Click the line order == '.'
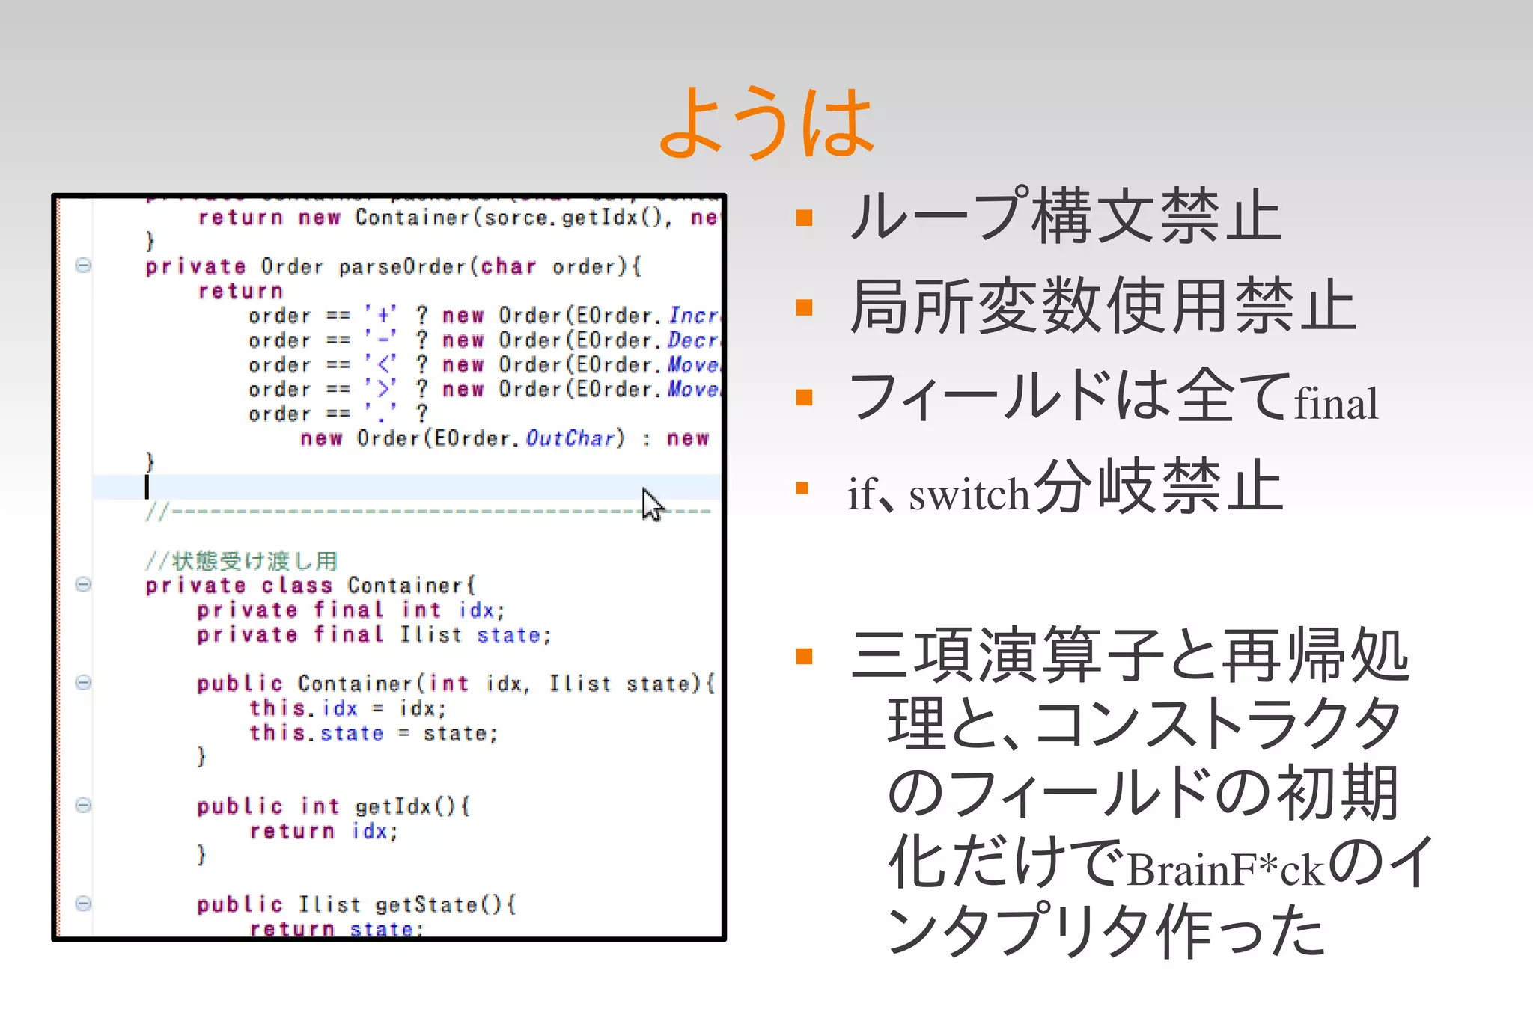Image resolution: width=1533 pixels, height=1021 pixels. [x=338, y=414]
